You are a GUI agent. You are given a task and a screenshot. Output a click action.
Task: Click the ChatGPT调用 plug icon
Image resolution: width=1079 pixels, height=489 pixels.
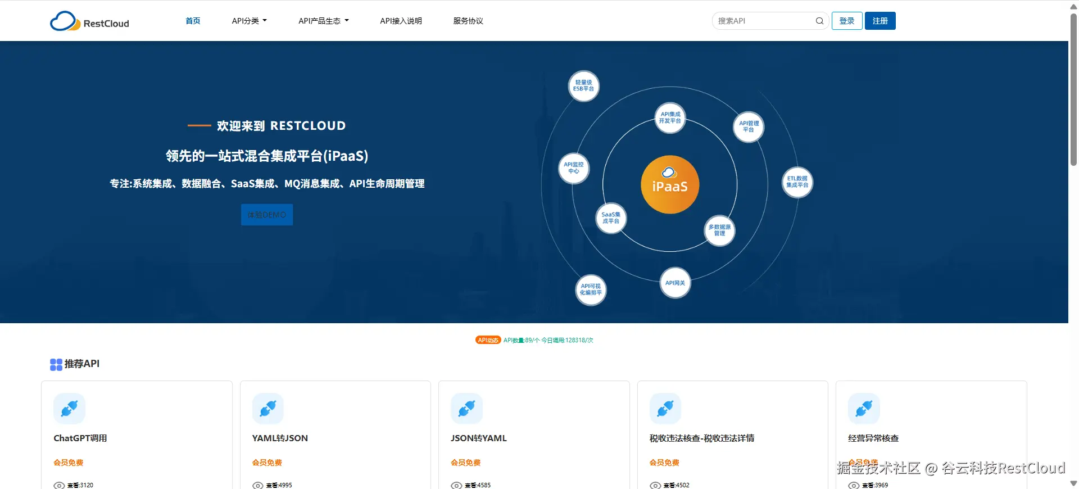[x=69, y=409]
